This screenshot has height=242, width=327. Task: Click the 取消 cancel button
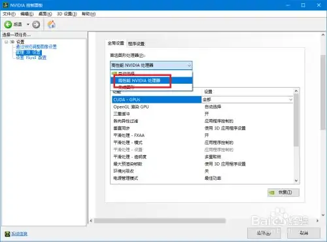pyautogui.click(x=303, y=233)
